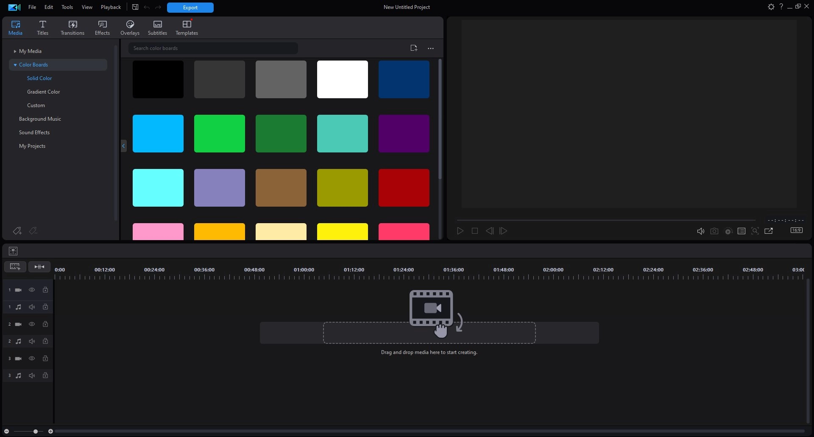Switch to the Templates tab
Viewport: 814px width, 437px height.
click(187, 28)
